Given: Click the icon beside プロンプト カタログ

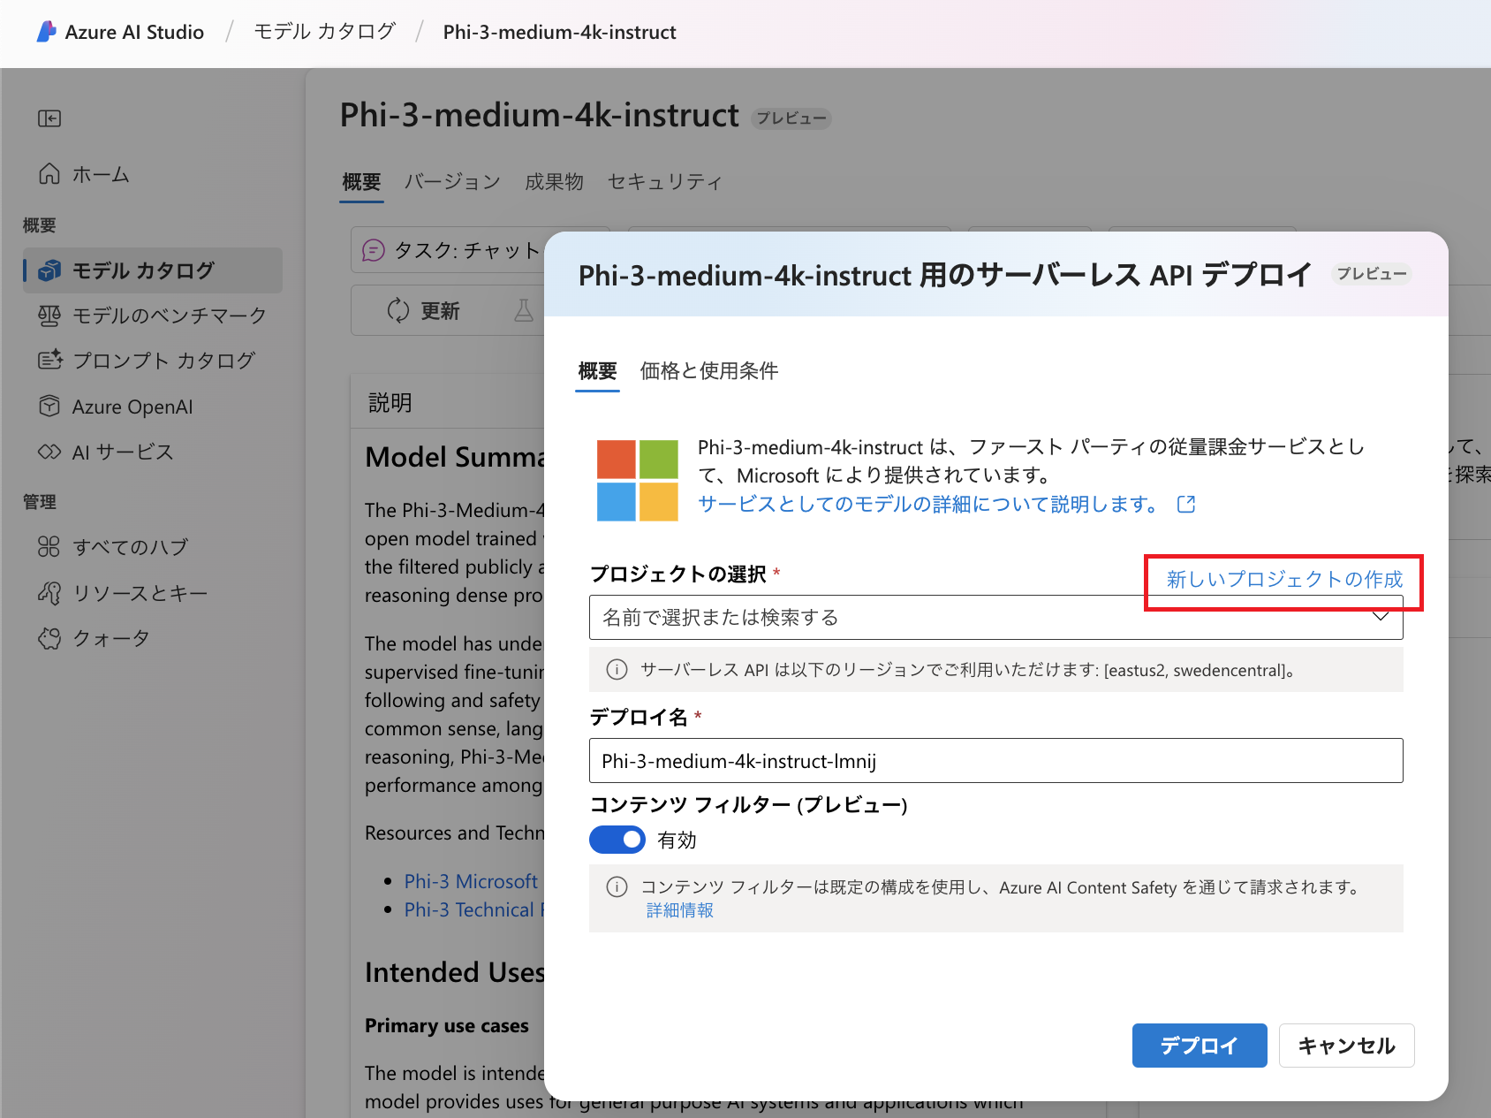Looking at the screenshot, I should (x=49, y=361).
